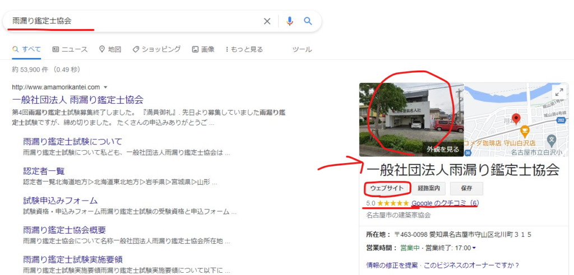This screenshot has height=275, width=574.
Task: Click the コメダ珈琲店 marker on map
Action: click(525, 132)
